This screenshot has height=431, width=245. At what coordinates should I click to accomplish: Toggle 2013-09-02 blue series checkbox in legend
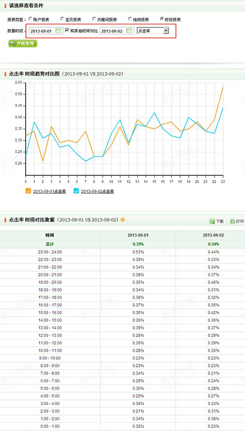click(x=76, y=191)
